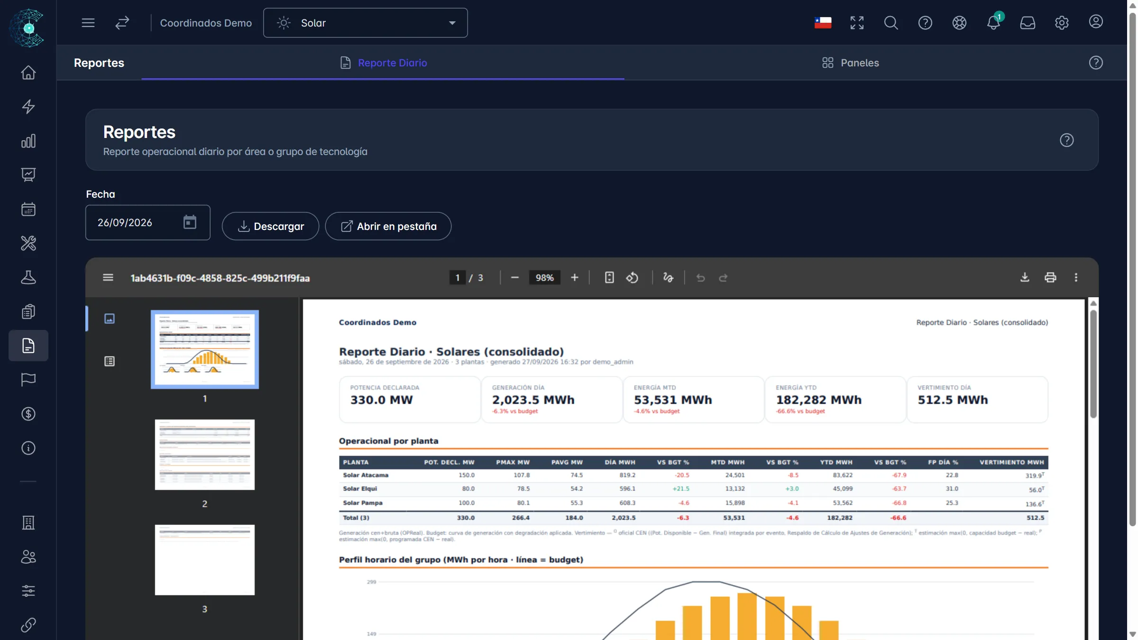
Task: Open the flag sidebar icon
Action: tap(28, 380)
